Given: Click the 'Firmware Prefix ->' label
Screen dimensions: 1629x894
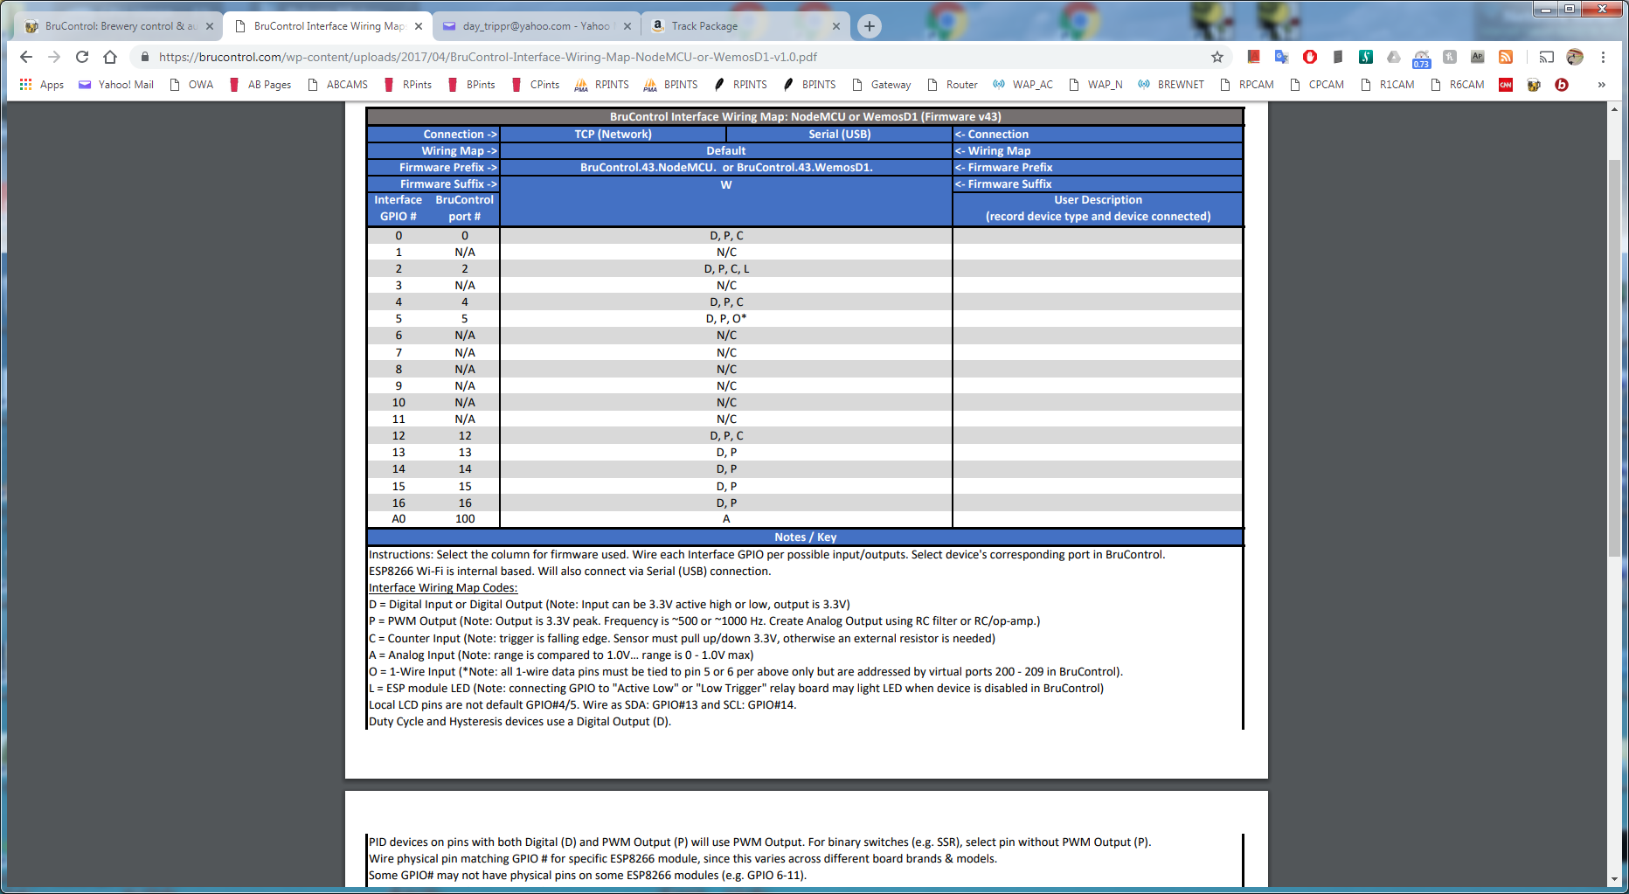Looking at the screenshot, I should [448, 167].
